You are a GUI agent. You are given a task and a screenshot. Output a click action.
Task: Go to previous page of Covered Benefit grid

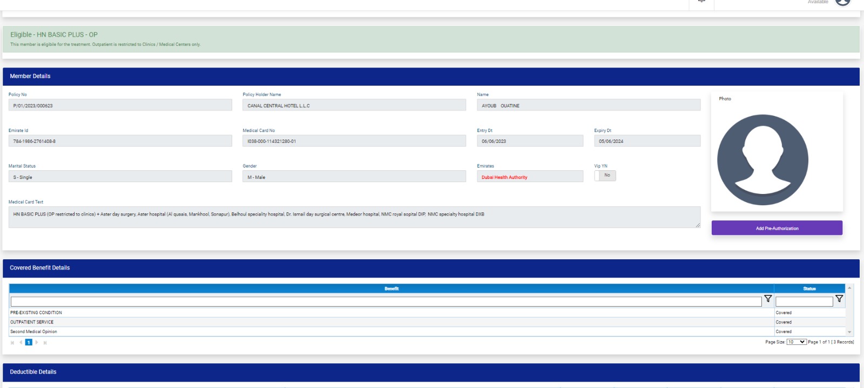21,343
